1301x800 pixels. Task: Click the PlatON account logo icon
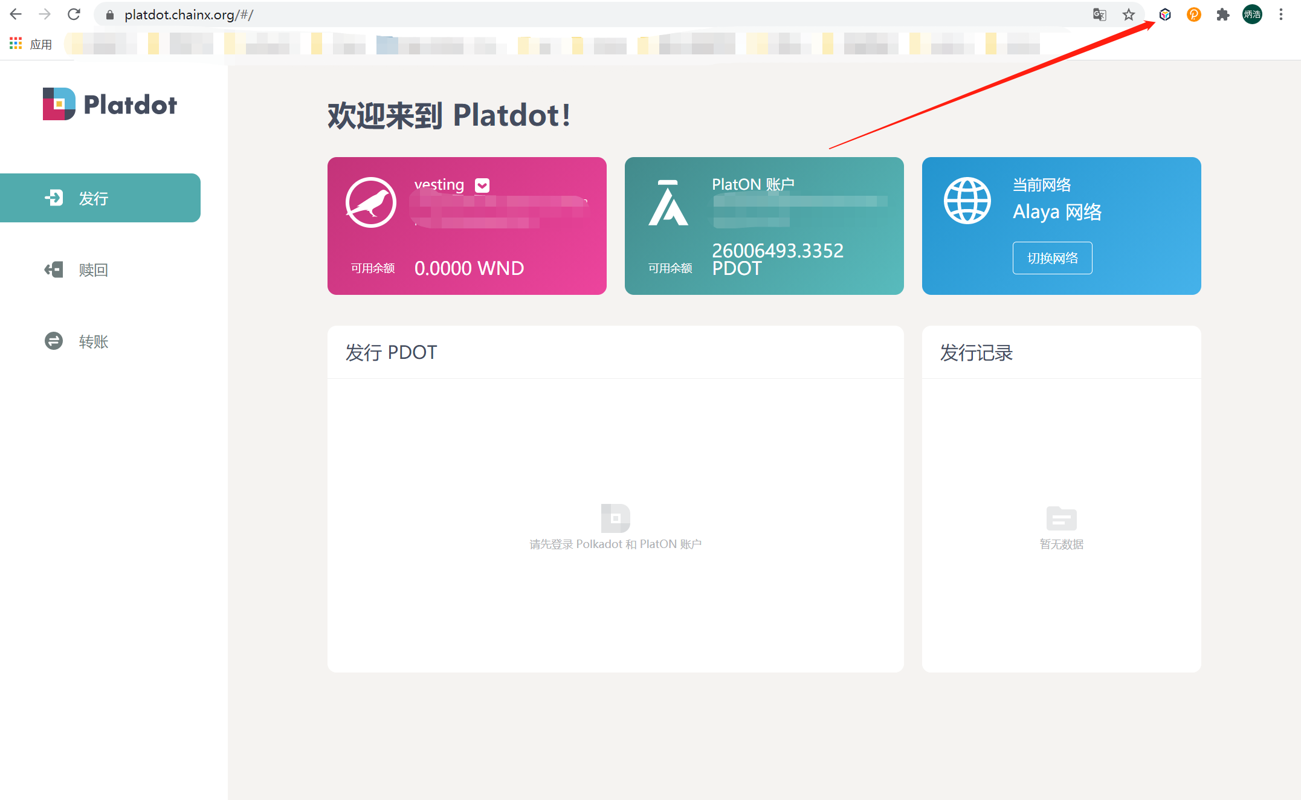coord(668,202)
